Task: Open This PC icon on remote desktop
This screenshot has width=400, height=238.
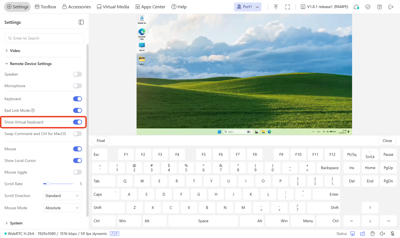Action: click(142, 47)
